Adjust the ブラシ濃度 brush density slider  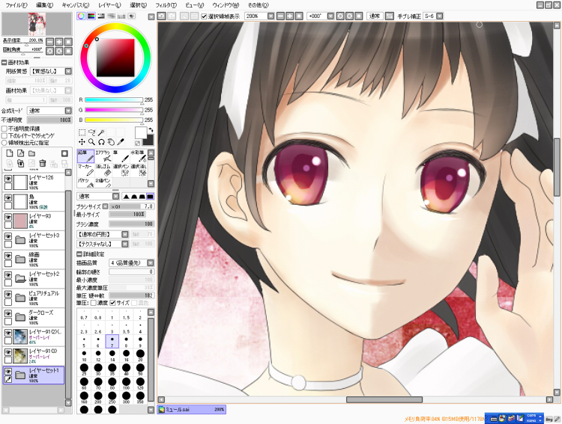point(132,224)
